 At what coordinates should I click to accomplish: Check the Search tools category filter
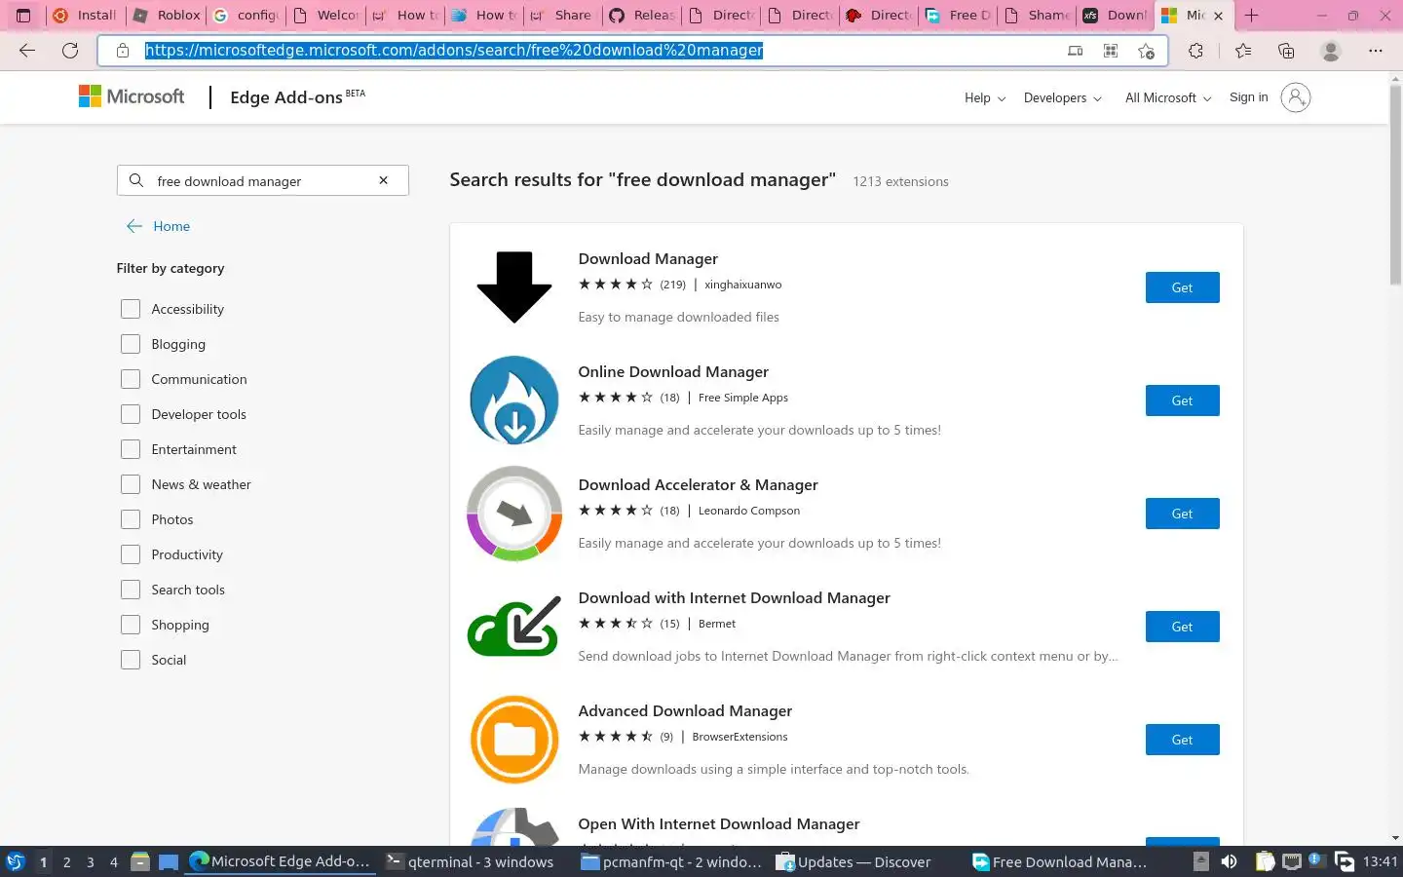pos(131,590)
